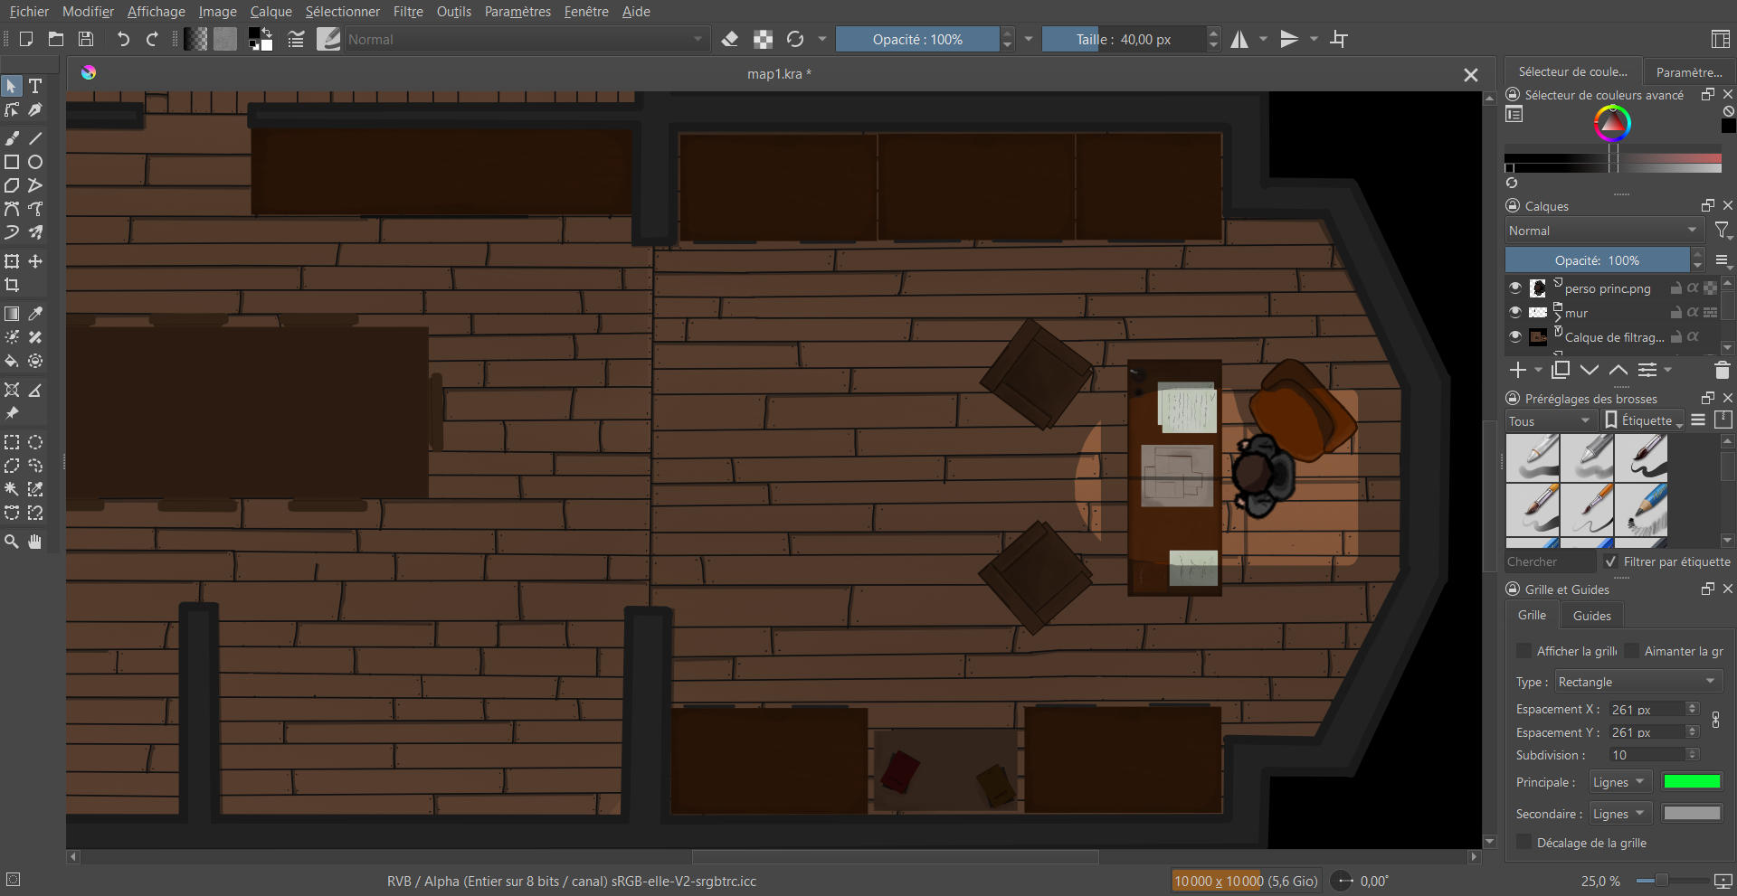Viewport: 1737px width, 896px height.
Task: Toggle visibility of the 'mur' layer
Action: tap(1515, 312)
